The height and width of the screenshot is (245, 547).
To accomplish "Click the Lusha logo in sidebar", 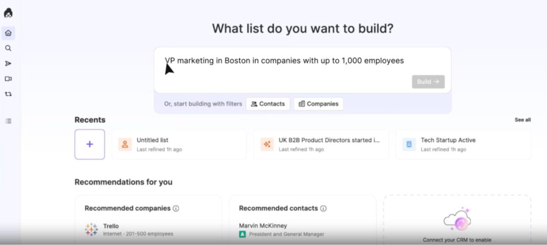I will (9, 13).
